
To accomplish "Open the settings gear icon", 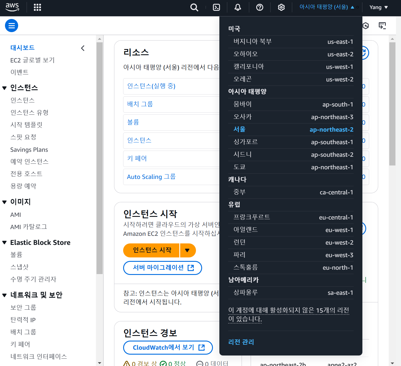I will 281,7.
